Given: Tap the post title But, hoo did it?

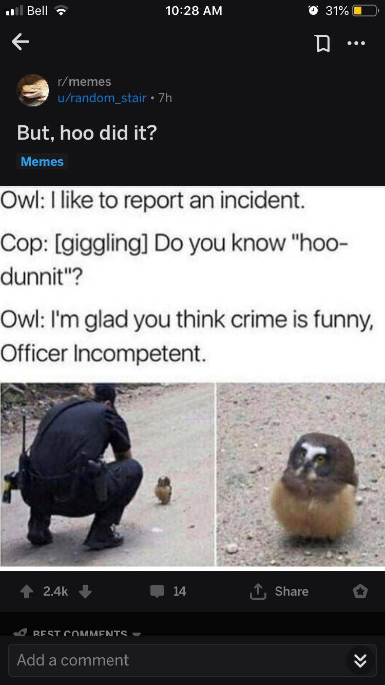Looking at the screenshot, I should click(x=87, y=133).
